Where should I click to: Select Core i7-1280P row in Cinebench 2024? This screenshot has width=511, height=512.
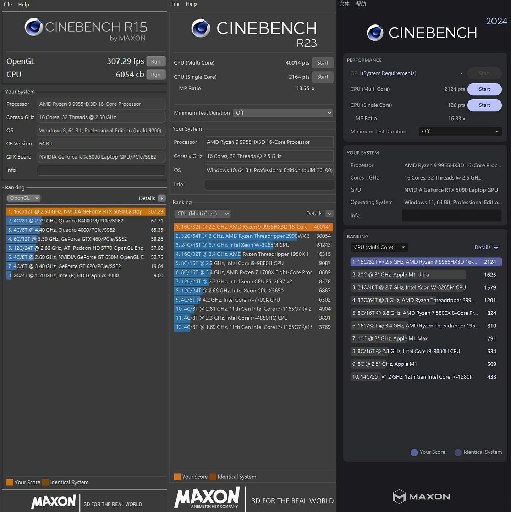pos(426,377)
